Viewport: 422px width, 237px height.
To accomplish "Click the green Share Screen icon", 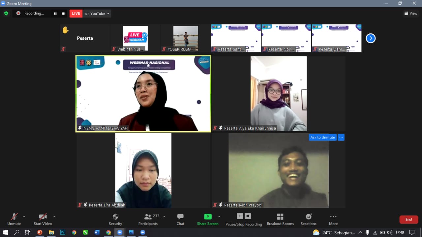I will tap(208, 217).
